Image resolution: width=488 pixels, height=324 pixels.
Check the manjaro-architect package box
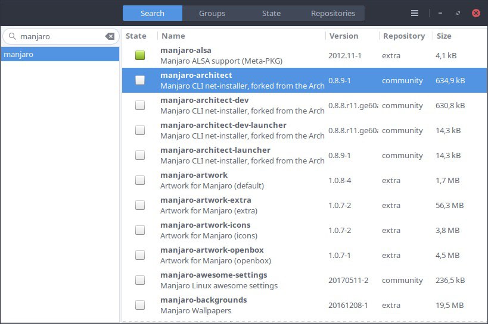pos(140,80)
